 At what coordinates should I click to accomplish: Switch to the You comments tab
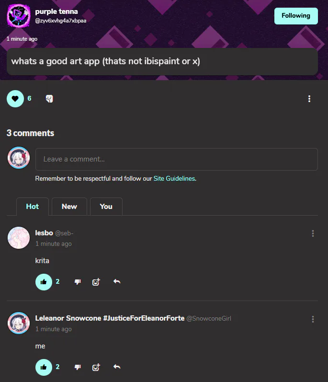106,207
